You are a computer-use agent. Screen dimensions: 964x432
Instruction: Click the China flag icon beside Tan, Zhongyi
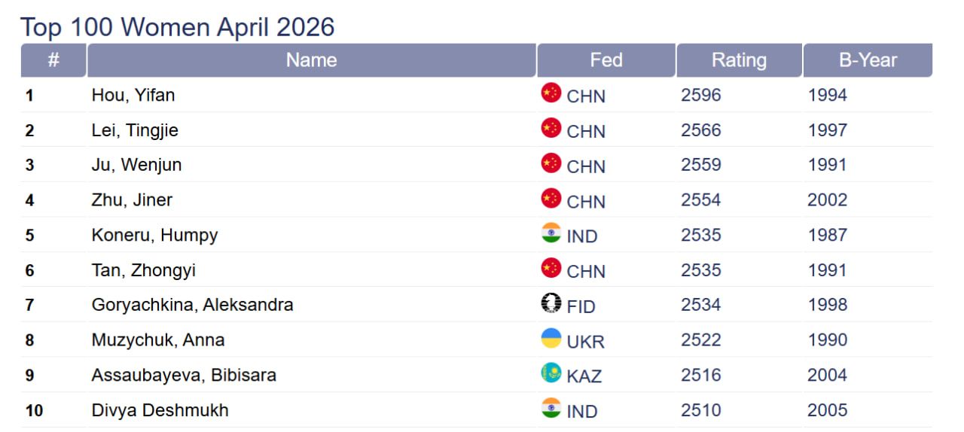(x=551, y=268)
